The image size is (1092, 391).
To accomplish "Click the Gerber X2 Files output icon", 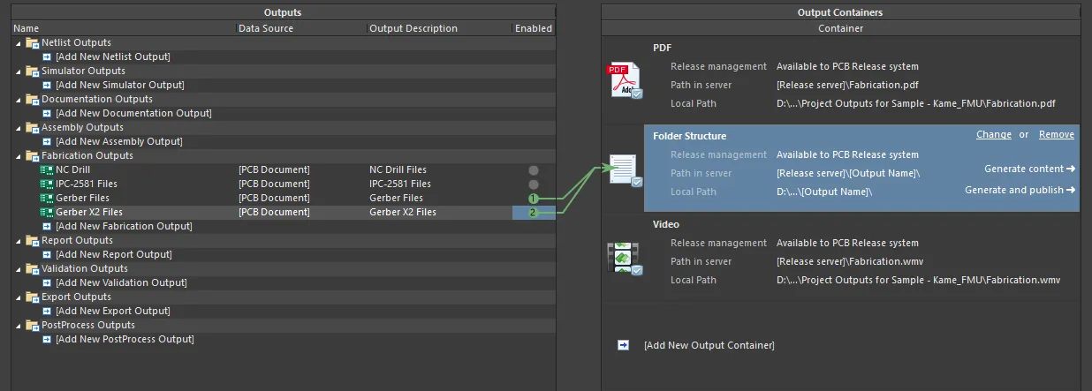I will click(47, 212).
